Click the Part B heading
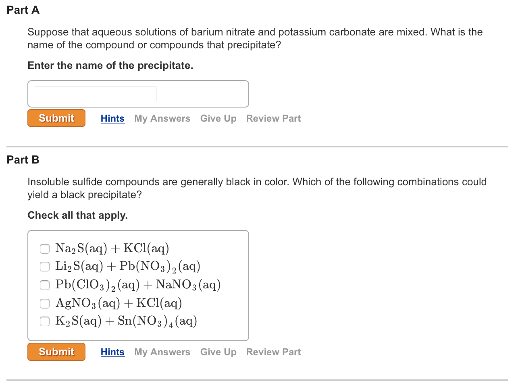520x381 pixels. 23,160
